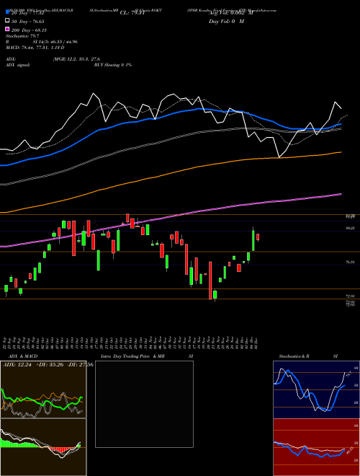Click the 80.22 price level label
360x476 pixels.
pyautogui.click(x=351, y=228)
